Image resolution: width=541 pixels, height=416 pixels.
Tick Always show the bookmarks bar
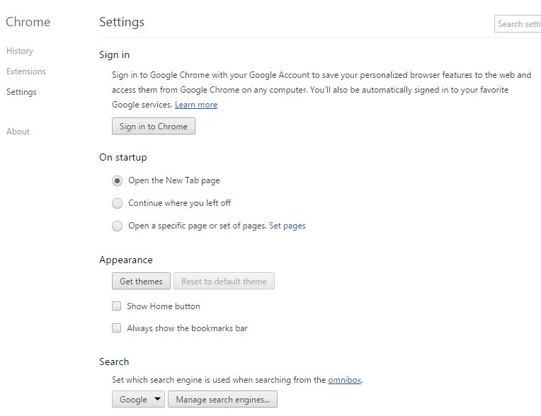pos(117,328)
